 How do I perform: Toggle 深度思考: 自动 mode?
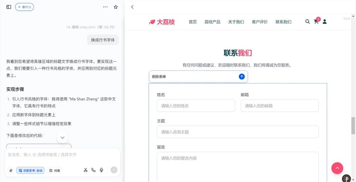coord(30,170)
